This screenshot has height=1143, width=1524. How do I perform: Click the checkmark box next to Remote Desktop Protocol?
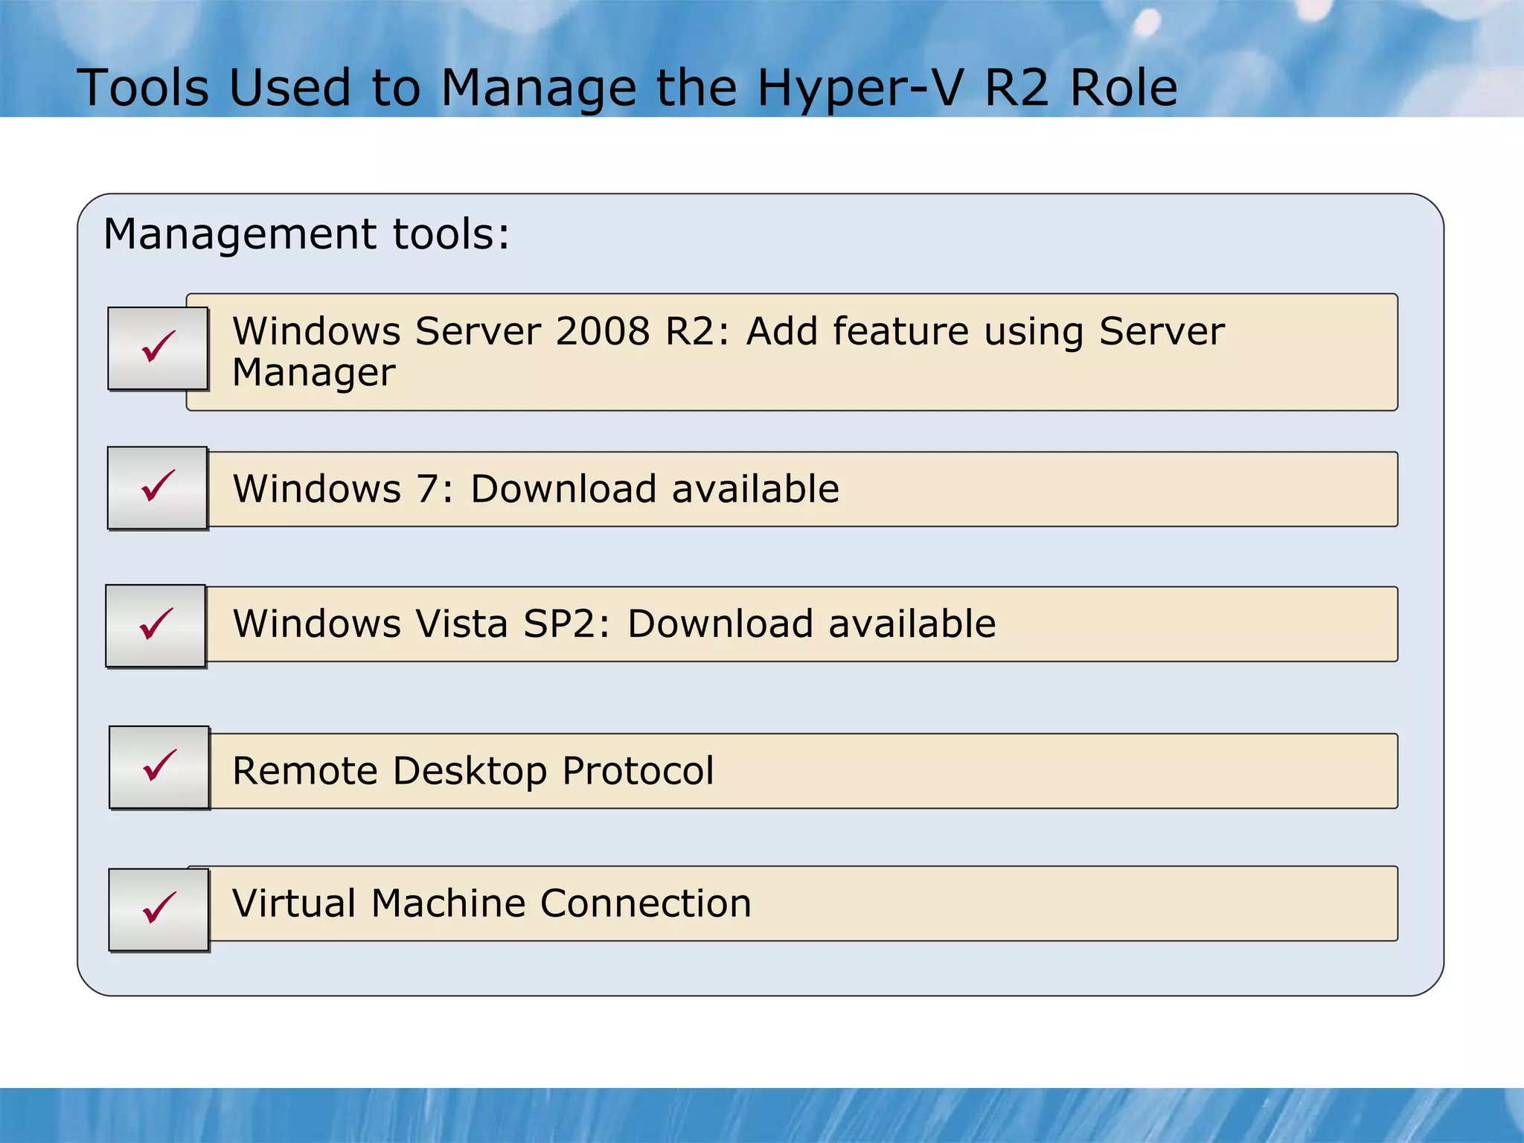[159, 767]
